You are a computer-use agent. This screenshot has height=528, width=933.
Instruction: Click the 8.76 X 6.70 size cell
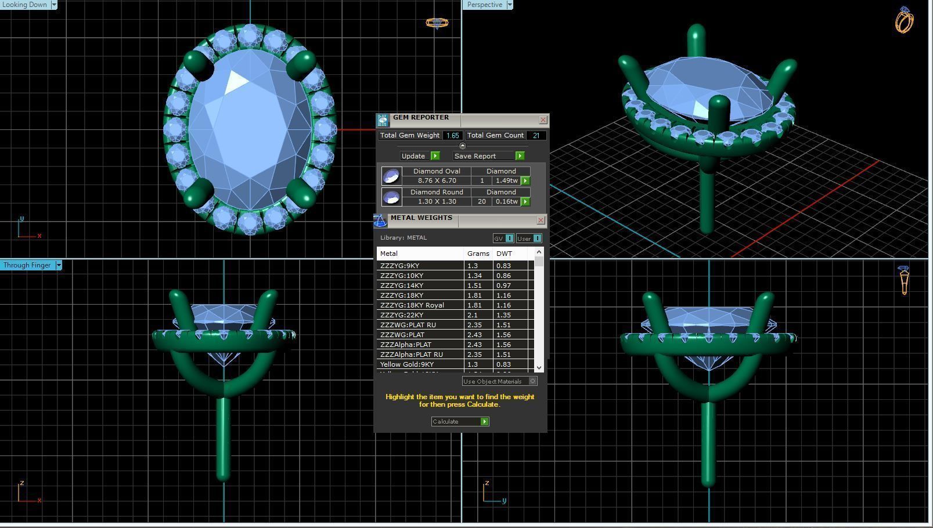click(x=437, y=181)
